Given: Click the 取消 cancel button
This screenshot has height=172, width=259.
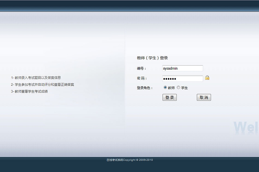Looking at the screenshot, I should (x=204, y=97).
